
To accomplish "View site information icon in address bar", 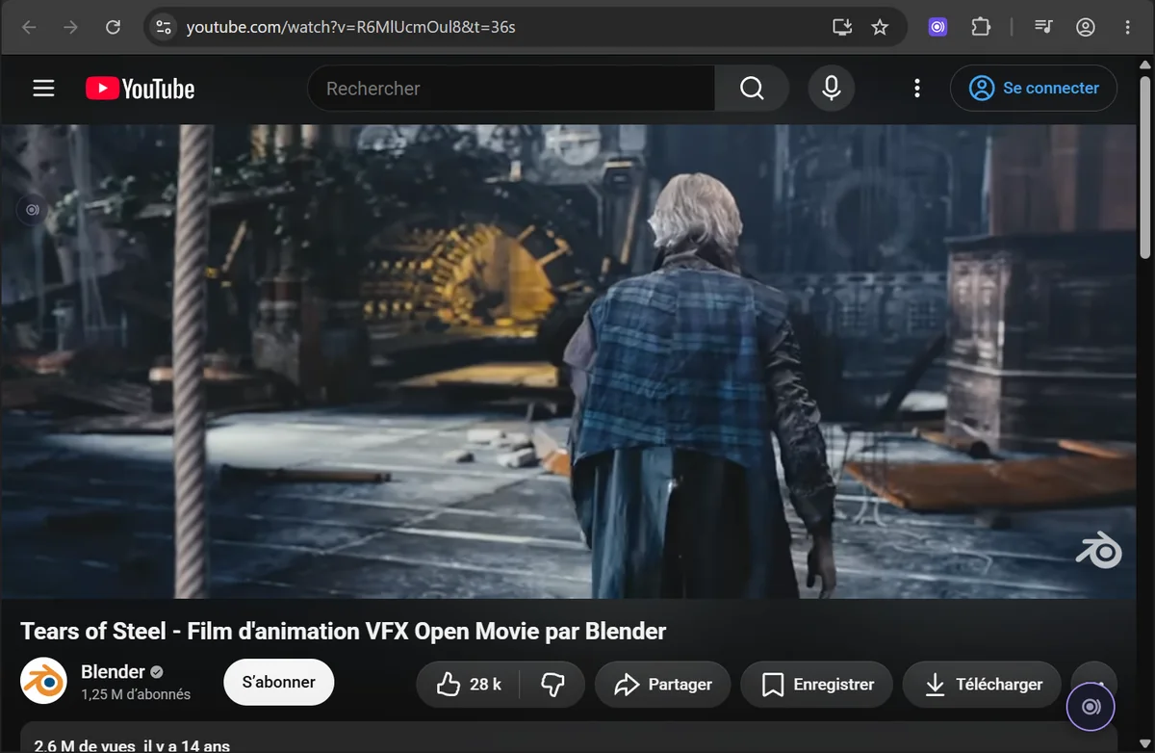I will tap(164, 27).
